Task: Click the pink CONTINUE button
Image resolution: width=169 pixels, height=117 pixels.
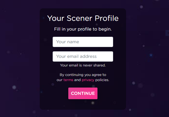Action: [83, 93]
